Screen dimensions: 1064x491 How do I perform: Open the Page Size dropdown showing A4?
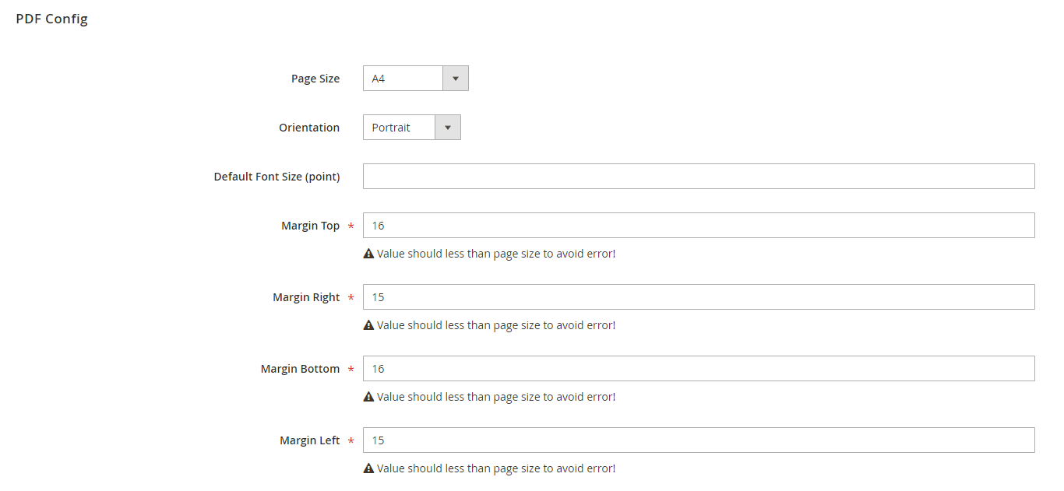coord(415,79)
